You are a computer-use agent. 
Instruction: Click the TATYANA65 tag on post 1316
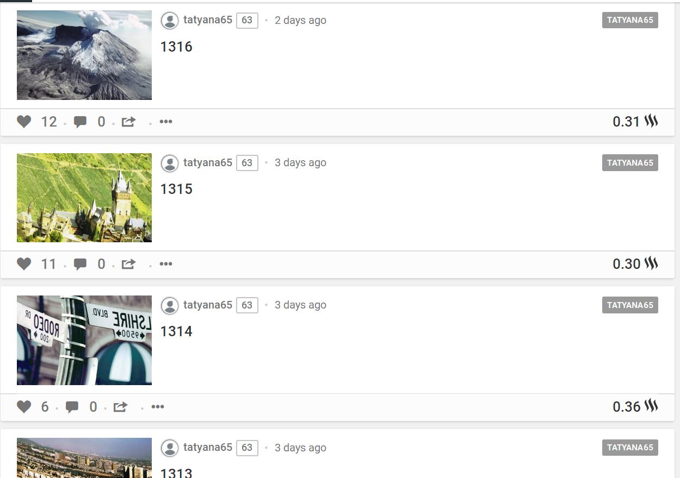pos(630,20)
